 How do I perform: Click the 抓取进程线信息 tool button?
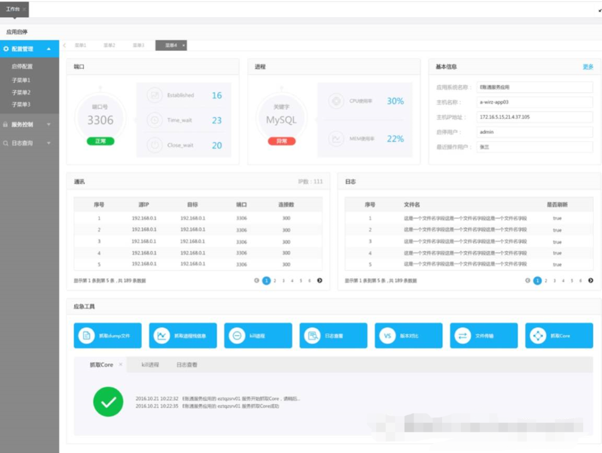tap(183, 336)
